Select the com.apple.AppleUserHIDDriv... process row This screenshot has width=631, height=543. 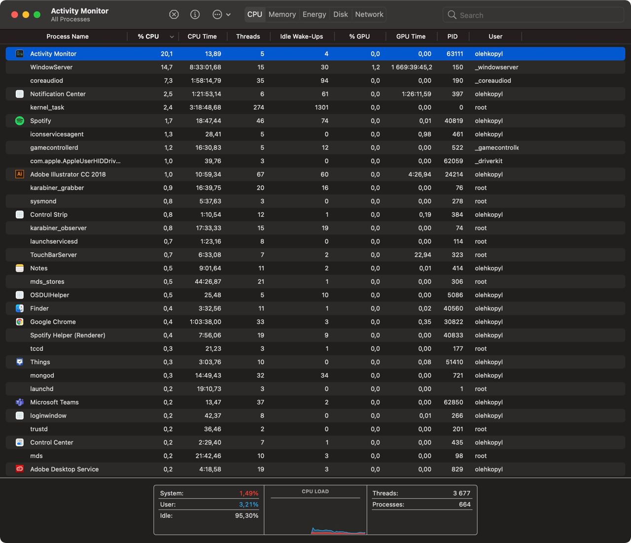tap(315, 161)
